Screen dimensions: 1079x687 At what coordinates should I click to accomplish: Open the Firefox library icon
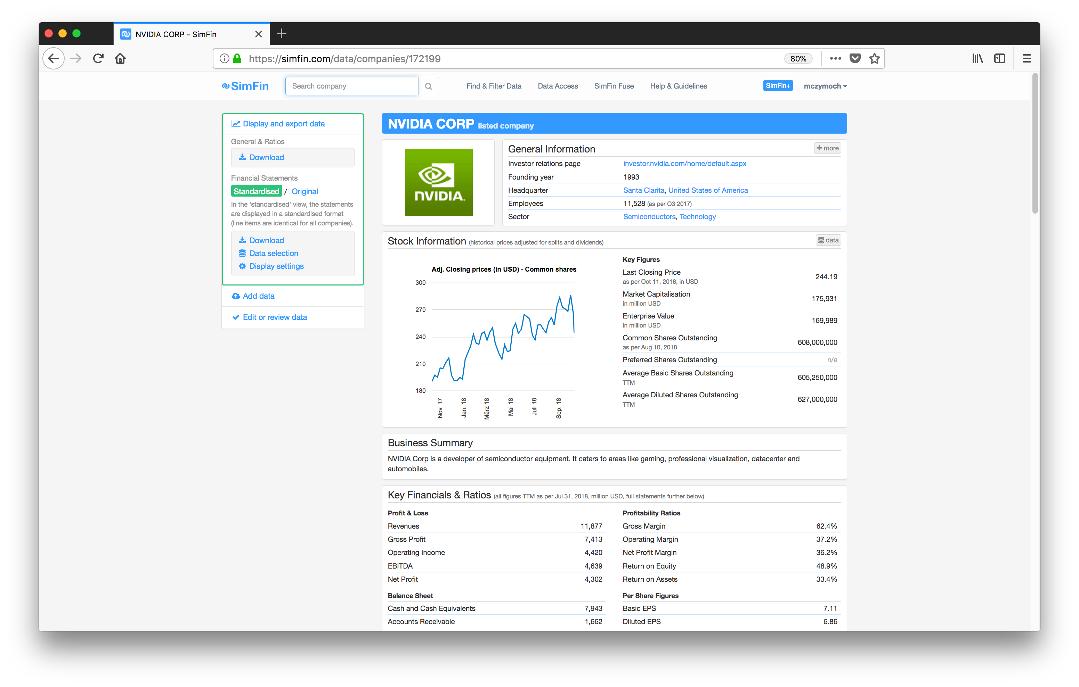(977, 59)
